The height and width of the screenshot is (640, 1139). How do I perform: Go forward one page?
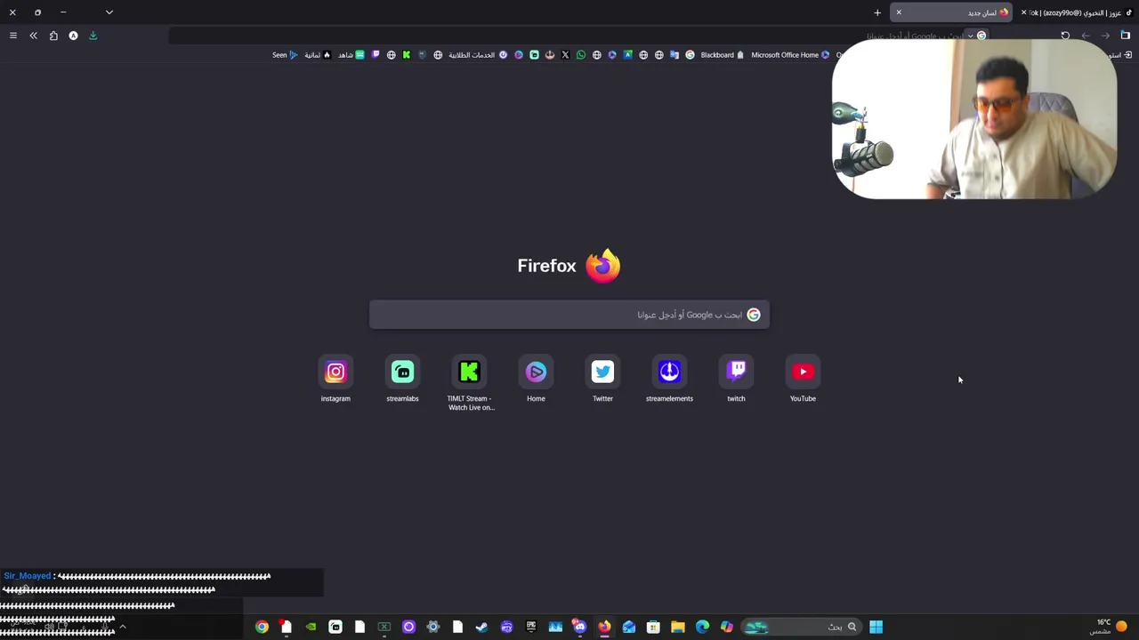point(1105,36)
